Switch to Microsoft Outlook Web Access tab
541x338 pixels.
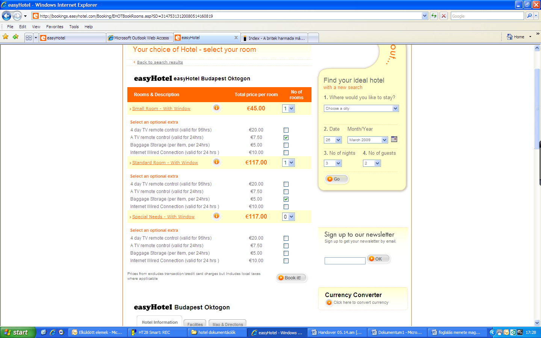(140, 38)
